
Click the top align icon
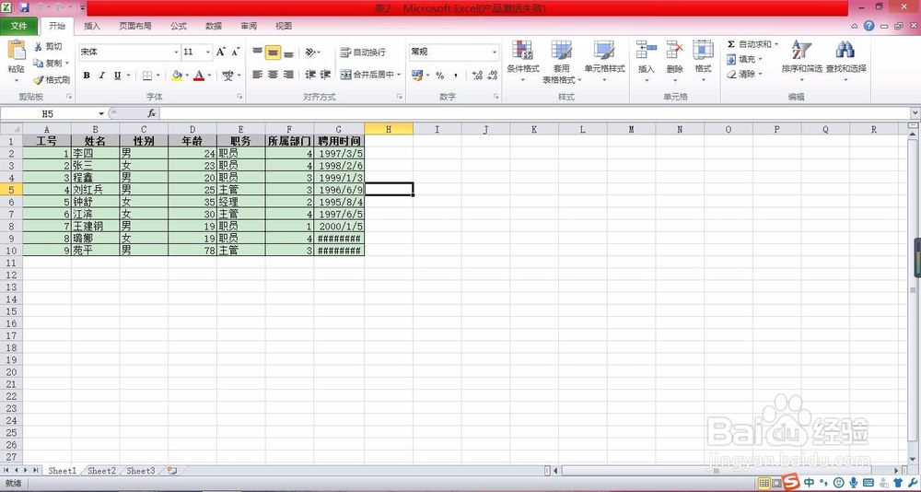(x=257, y=53)
